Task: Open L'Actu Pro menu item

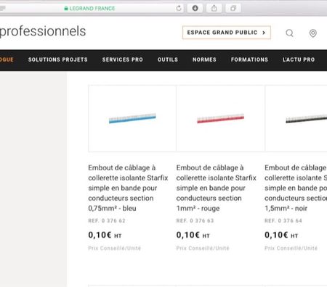Action: 299,59
